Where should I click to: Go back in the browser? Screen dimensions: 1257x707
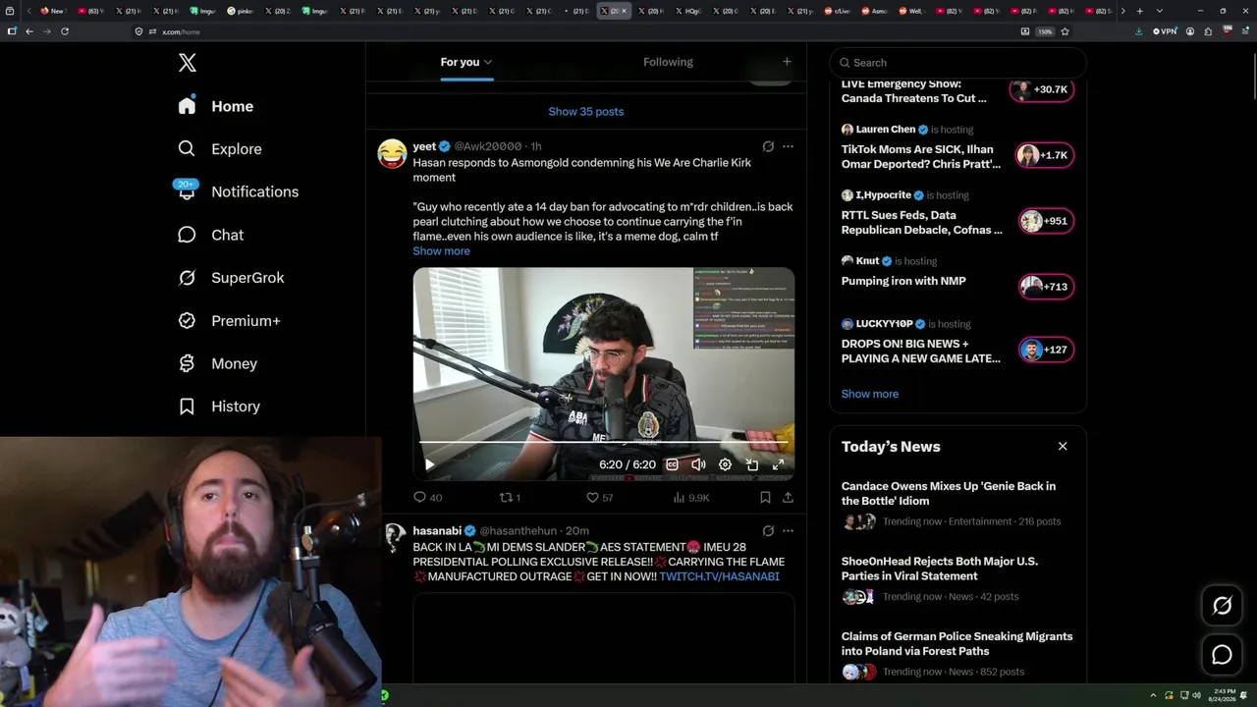point(29,31)
